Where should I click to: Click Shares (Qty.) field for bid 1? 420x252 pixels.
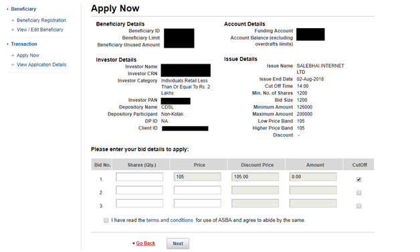tap(140, 177)
